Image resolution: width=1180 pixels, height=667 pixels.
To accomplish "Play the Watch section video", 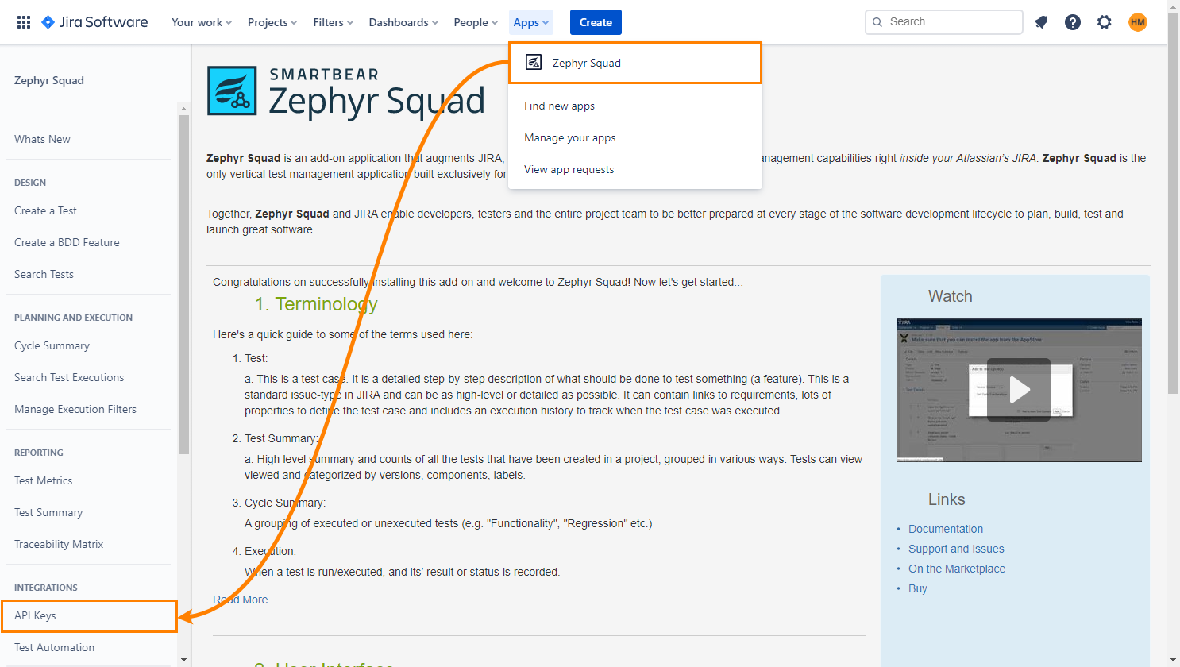I will 1019,389.
